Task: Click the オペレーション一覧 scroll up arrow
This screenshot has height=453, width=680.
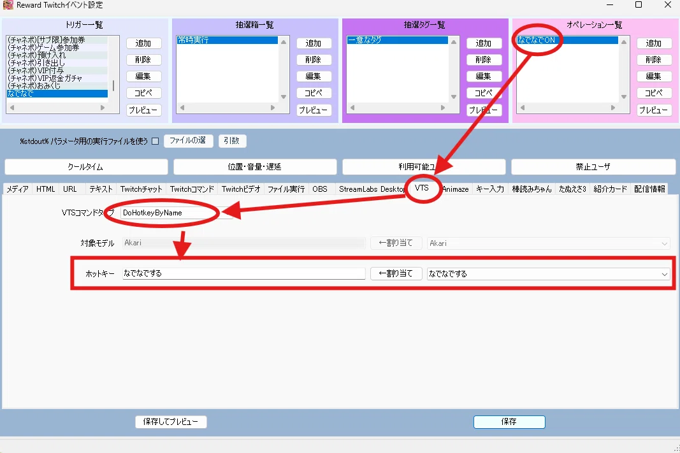Action: (x=624, y=42)
